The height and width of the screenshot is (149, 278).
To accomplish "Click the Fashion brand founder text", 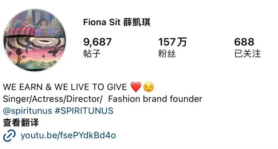I will pos(155,99).
